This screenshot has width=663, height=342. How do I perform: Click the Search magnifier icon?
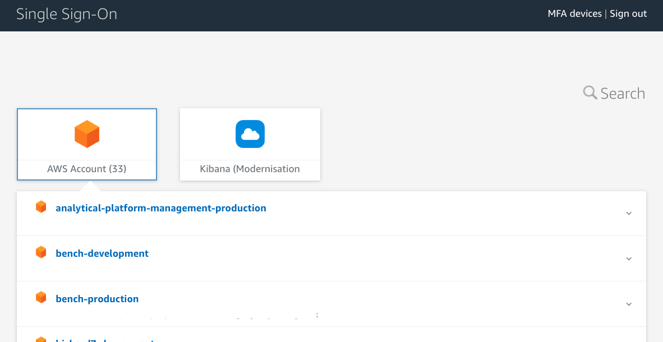[x=590, y=93]
